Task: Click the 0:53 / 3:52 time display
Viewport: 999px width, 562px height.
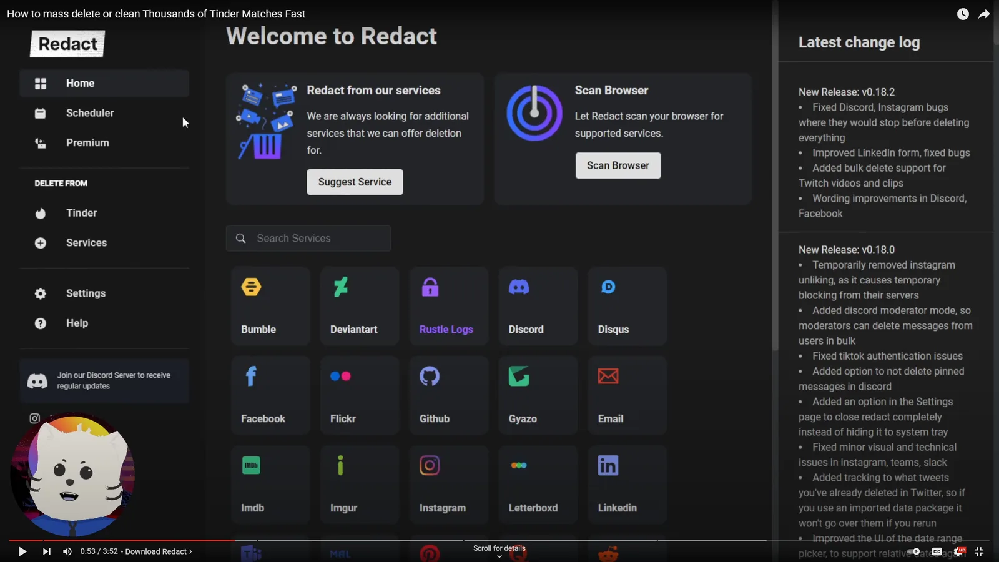Action: click(99, 551)
